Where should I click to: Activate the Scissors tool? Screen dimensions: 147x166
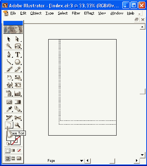coord(18,118)
